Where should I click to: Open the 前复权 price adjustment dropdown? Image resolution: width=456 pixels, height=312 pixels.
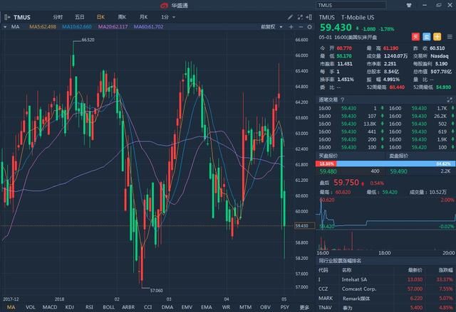point(270,26)
